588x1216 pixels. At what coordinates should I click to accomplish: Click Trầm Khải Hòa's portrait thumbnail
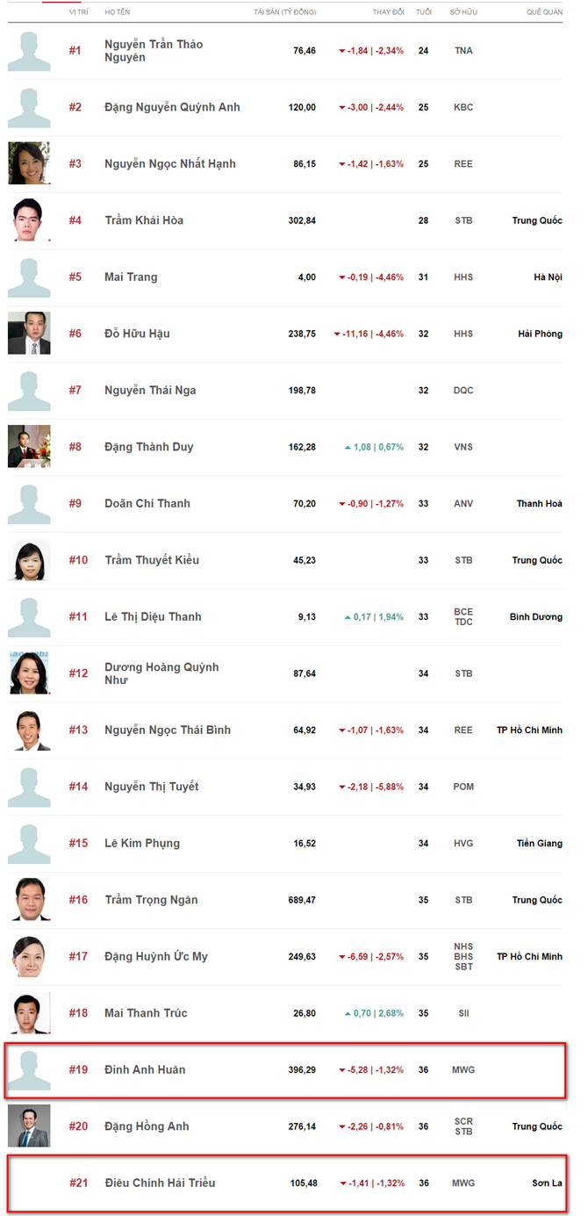pos(29,220)
